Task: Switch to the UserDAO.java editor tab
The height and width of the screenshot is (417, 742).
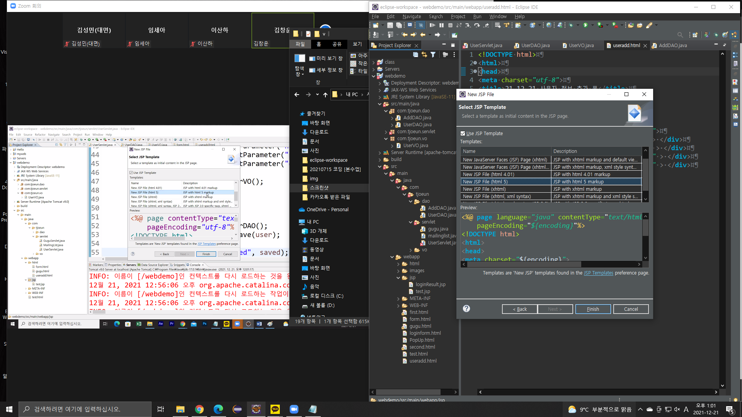Action: pyautogui.click(x=535, y=46)
